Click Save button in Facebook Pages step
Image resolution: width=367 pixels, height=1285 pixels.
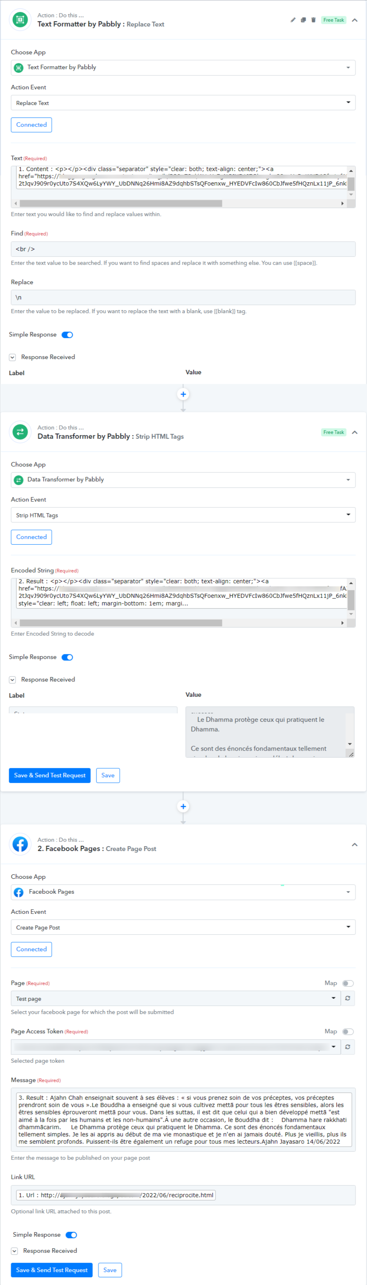(110, 1270)
